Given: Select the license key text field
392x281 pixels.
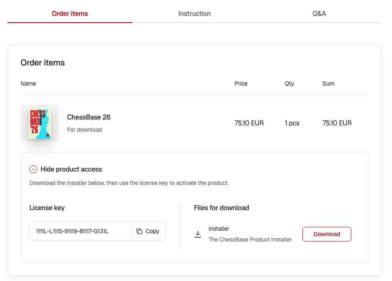Looking at the screenshot, I should coord(80,231).
